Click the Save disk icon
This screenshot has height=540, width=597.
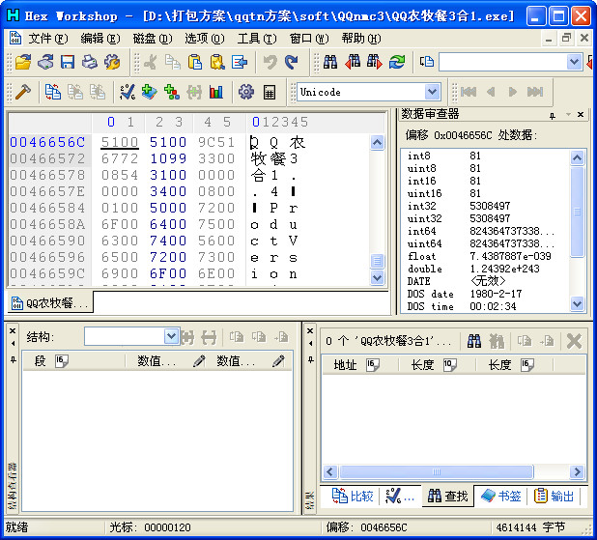[x=68, y=62]
